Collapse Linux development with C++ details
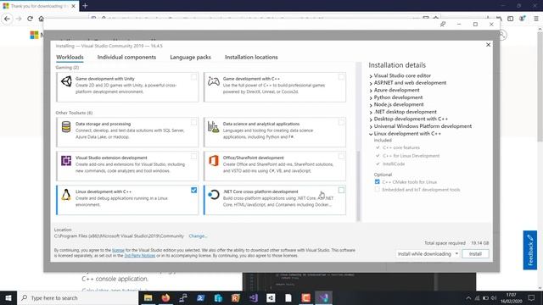Screen dimensions: 543x305 [371, 134]
